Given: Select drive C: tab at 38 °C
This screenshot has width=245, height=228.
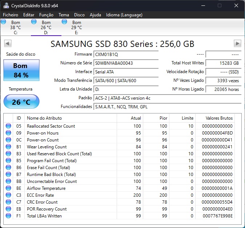Looking at the screenshot, I should coord(15,27).
